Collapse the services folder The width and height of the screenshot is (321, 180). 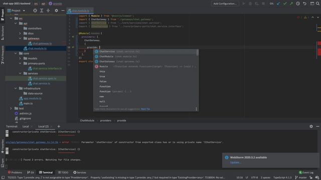click(20, 73)
